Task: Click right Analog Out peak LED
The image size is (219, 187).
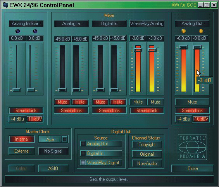Action: [x=201, y=31]
